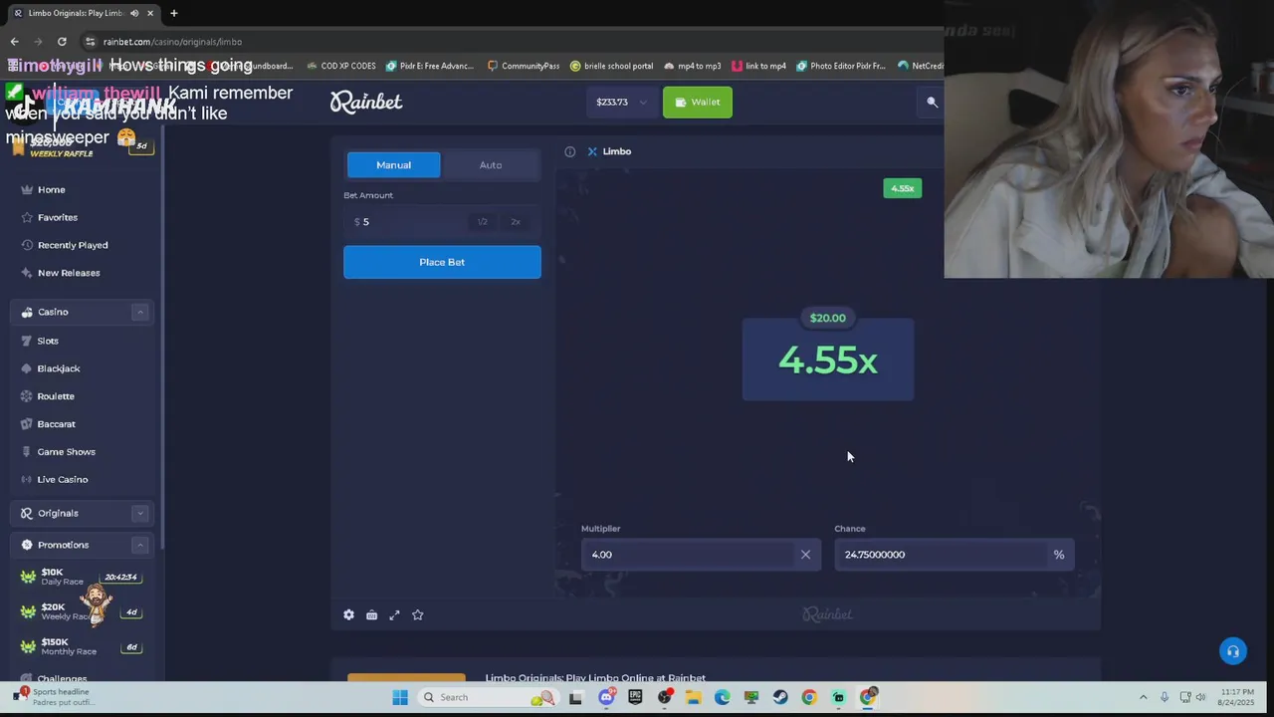Open the game settings gear icon
This screenshot has width=1274, height=717.
click(x=348, y=615)
